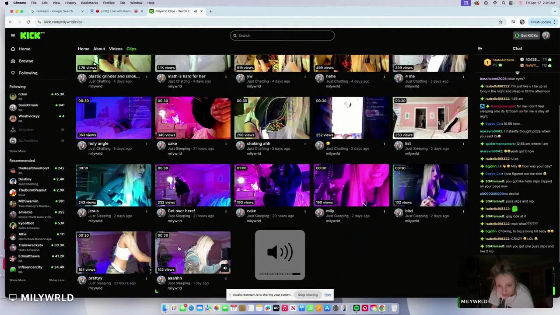Play the 'holy angle' clip thumbnail

click(x=114, y=118)
